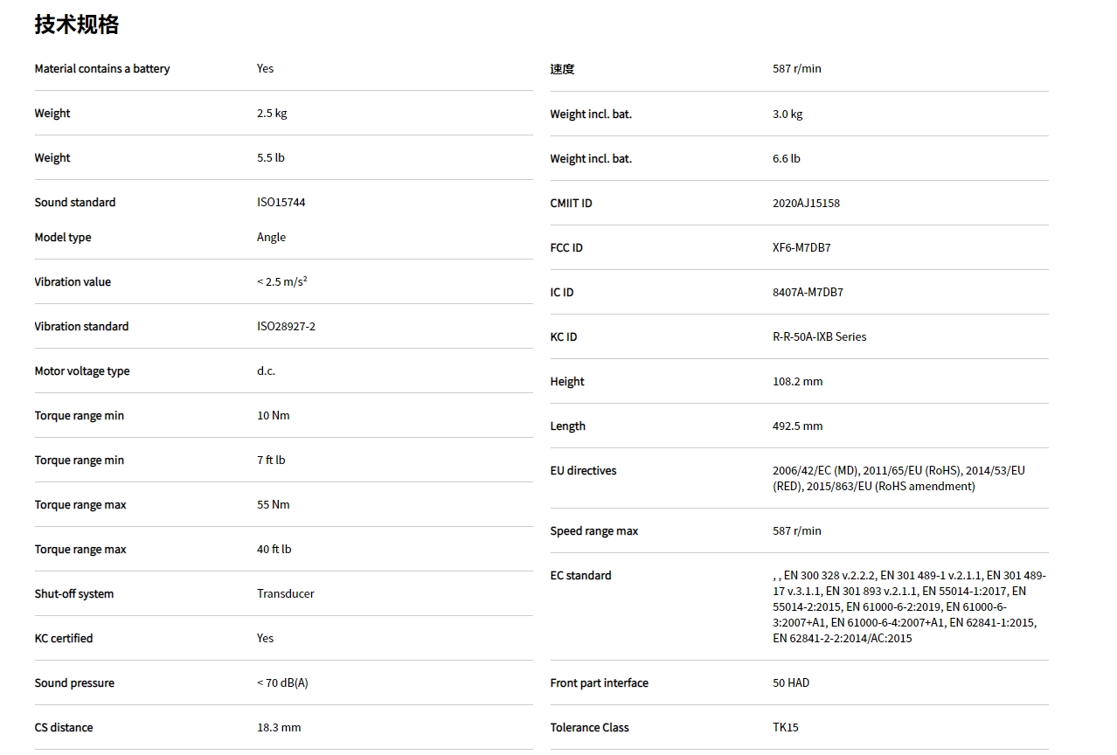Click the KC ID value R-R-50A-IXB Series
The height and width of the screenshot is (755, 1117).
coord(819,337)
